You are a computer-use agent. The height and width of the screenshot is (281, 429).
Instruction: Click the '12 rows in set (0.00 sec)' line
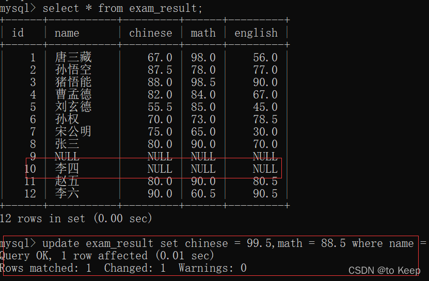tap(76, 218)
